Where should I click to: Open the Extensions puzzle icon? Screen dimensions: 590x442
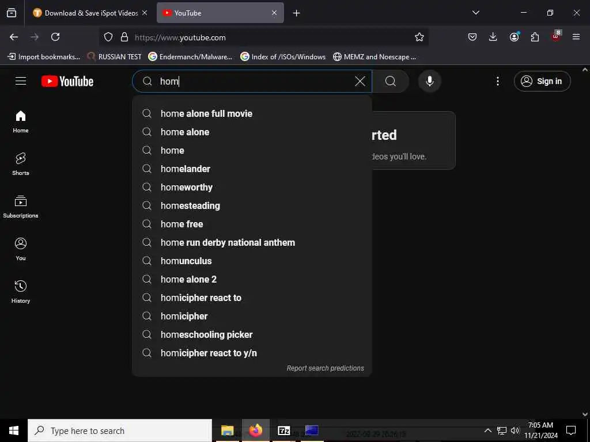535,37
